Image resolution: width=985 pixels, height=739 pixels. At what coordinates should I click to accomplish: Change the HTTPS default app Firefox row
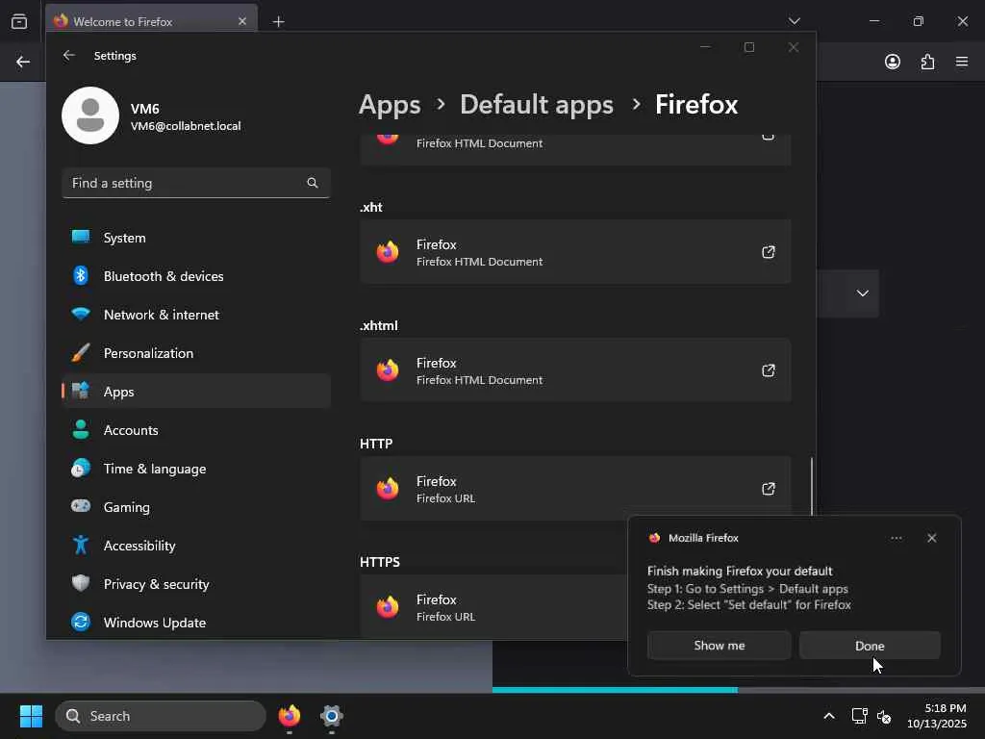(493, 607)
